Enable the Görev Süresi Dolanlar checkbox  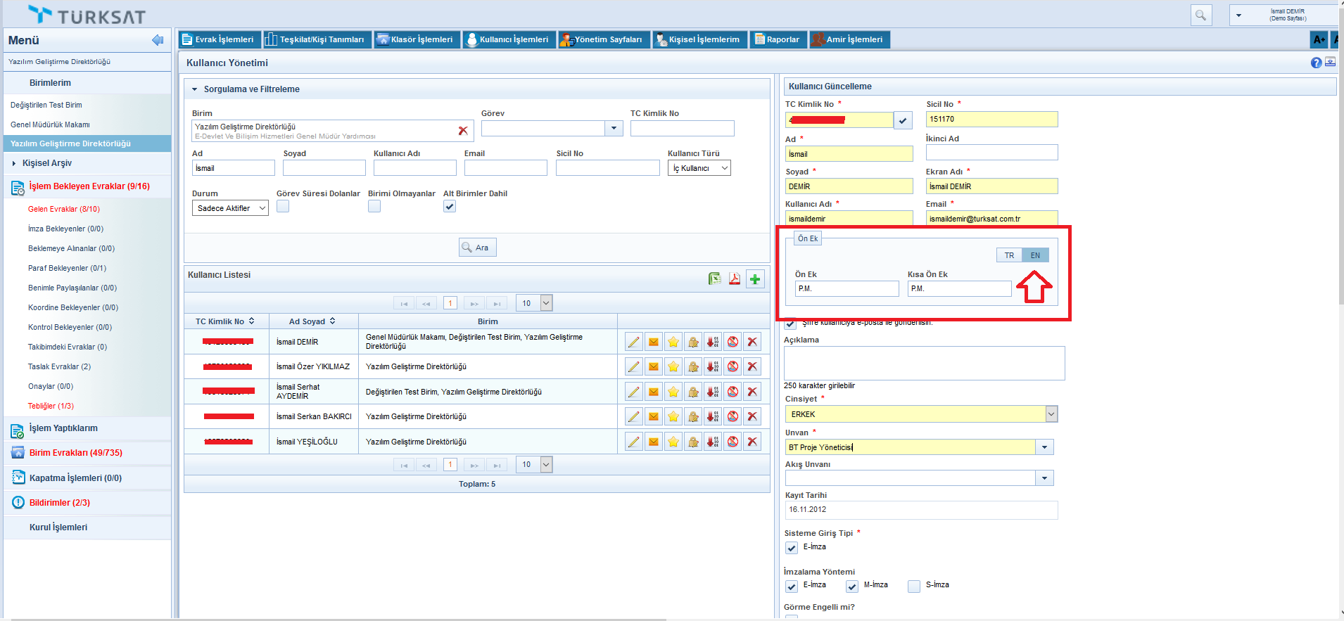coord(283,206)
